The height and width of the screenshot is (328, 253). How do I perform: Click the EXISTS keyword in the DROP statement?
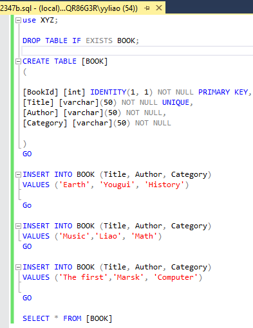click(x=99, y=41)
